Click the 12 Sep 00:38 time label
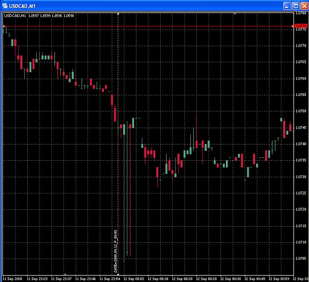 pos(230,279)
